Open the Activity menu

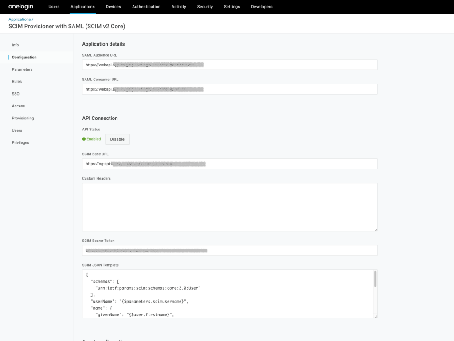coord(179,7)
